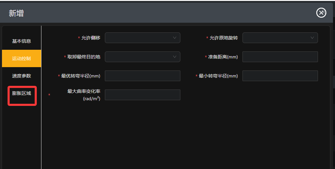Open the 允许原地旋转 dropdown box
This screenshot has width=335, height=169.
pos(280,38)
